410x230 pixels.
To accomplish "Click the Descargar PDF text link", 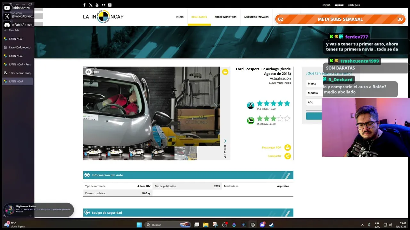I will (271, 147).
